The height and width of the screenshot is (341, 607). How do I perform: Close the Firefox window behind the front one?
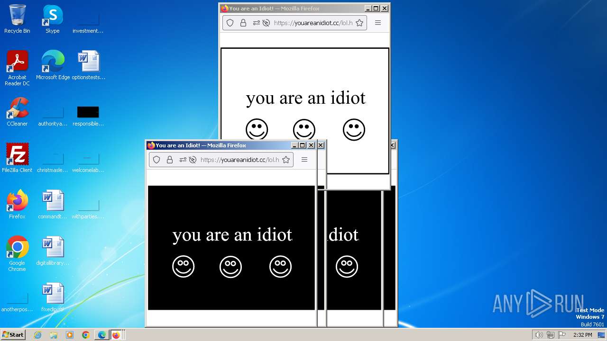point(321,145)
